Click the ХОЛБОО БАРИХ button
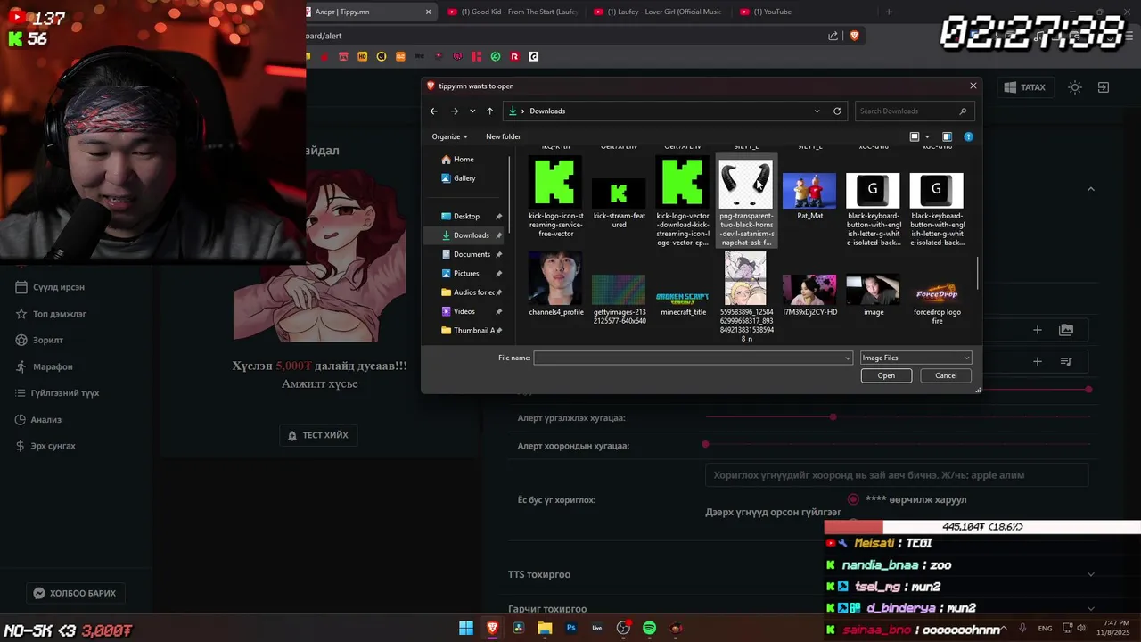This screenshot has width=1141, height=642. tap(74, 593)
